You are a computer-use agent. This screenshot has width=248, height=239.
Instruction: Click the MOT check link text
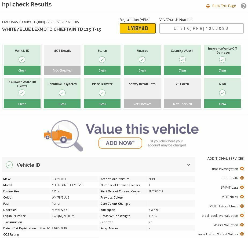pos(230,197)
